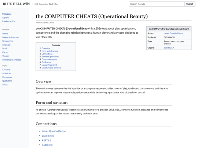Jump to Form and structure in contents

[x=50, y=51]
